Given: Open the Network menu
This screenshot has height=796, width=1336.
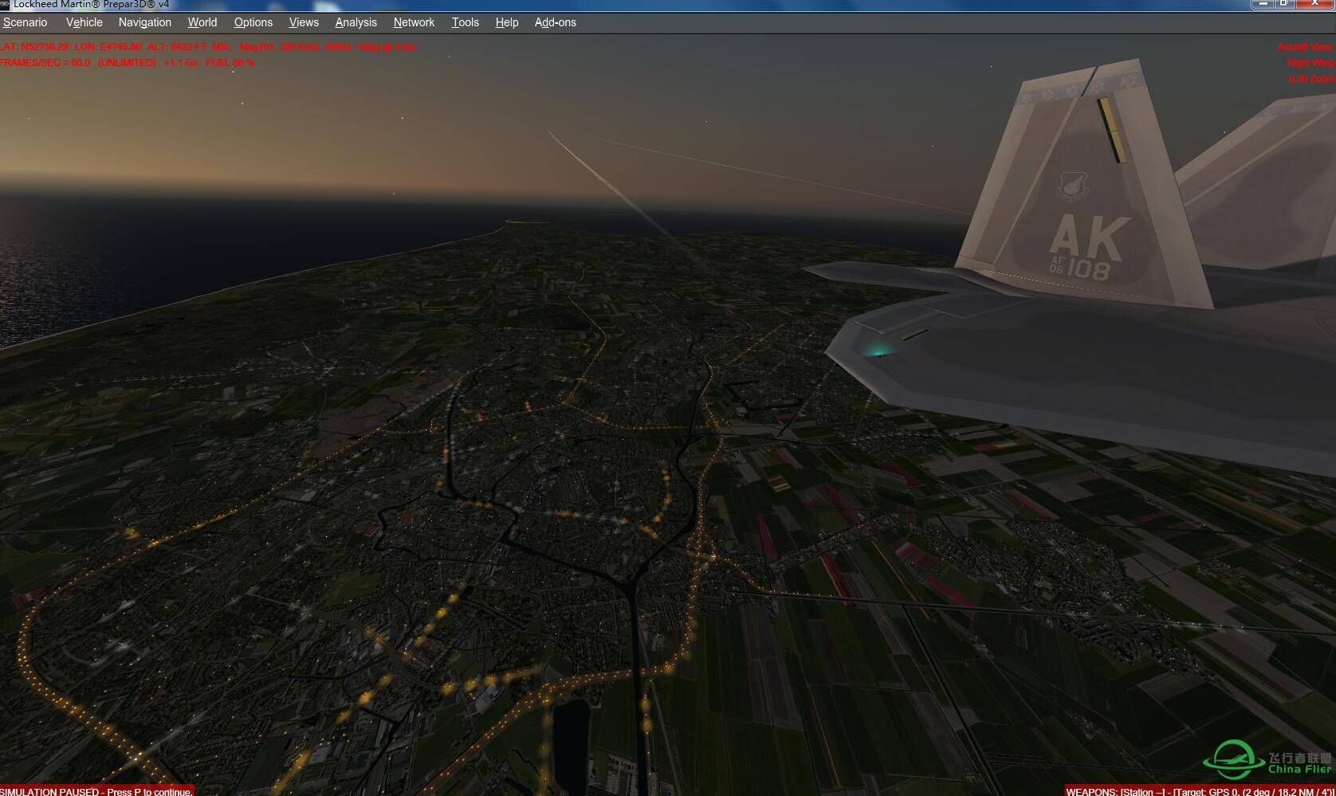Looking at the screenshot, I should (414, 22).
